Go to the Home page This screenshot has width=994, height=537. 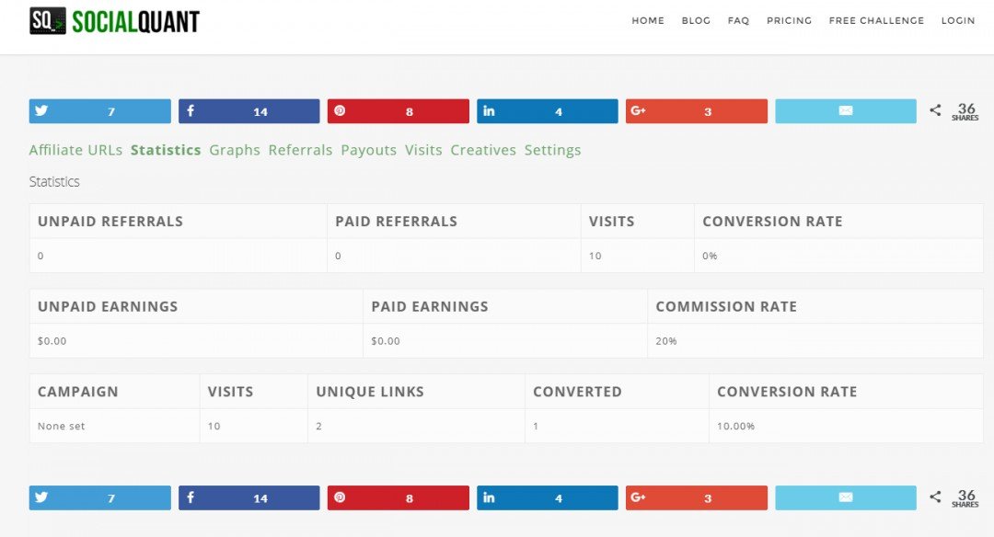(x=648, y=20)
